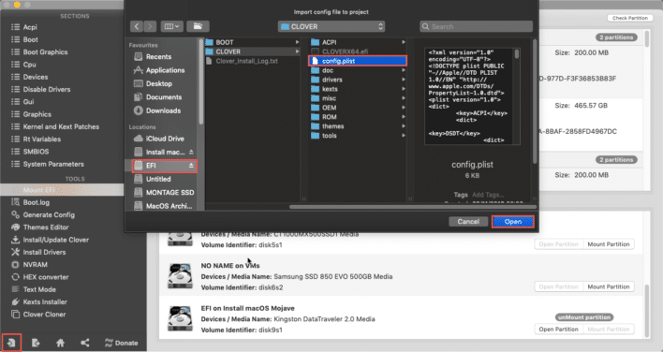The height and width of the screenshot is (352, 663).
Task: Expand the kexts folder
Action: click(x=404, y=89)
